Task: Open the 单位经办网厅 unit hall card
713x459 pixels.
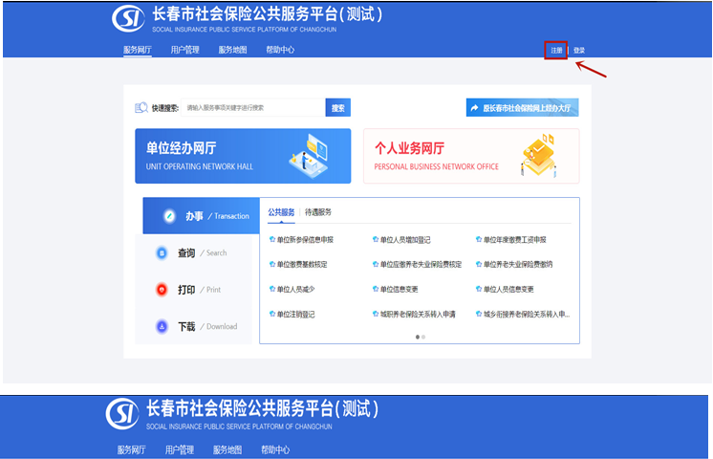Action: pos(243,156)
